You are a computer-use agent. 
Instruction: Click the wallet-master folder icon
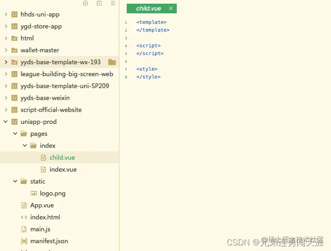click(14, 50)
